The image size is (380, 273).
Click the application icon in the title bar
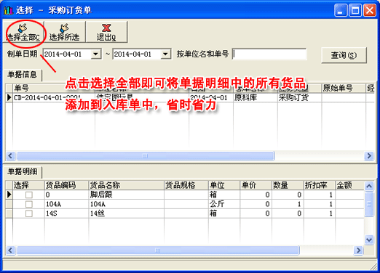[x=8, y=10]
